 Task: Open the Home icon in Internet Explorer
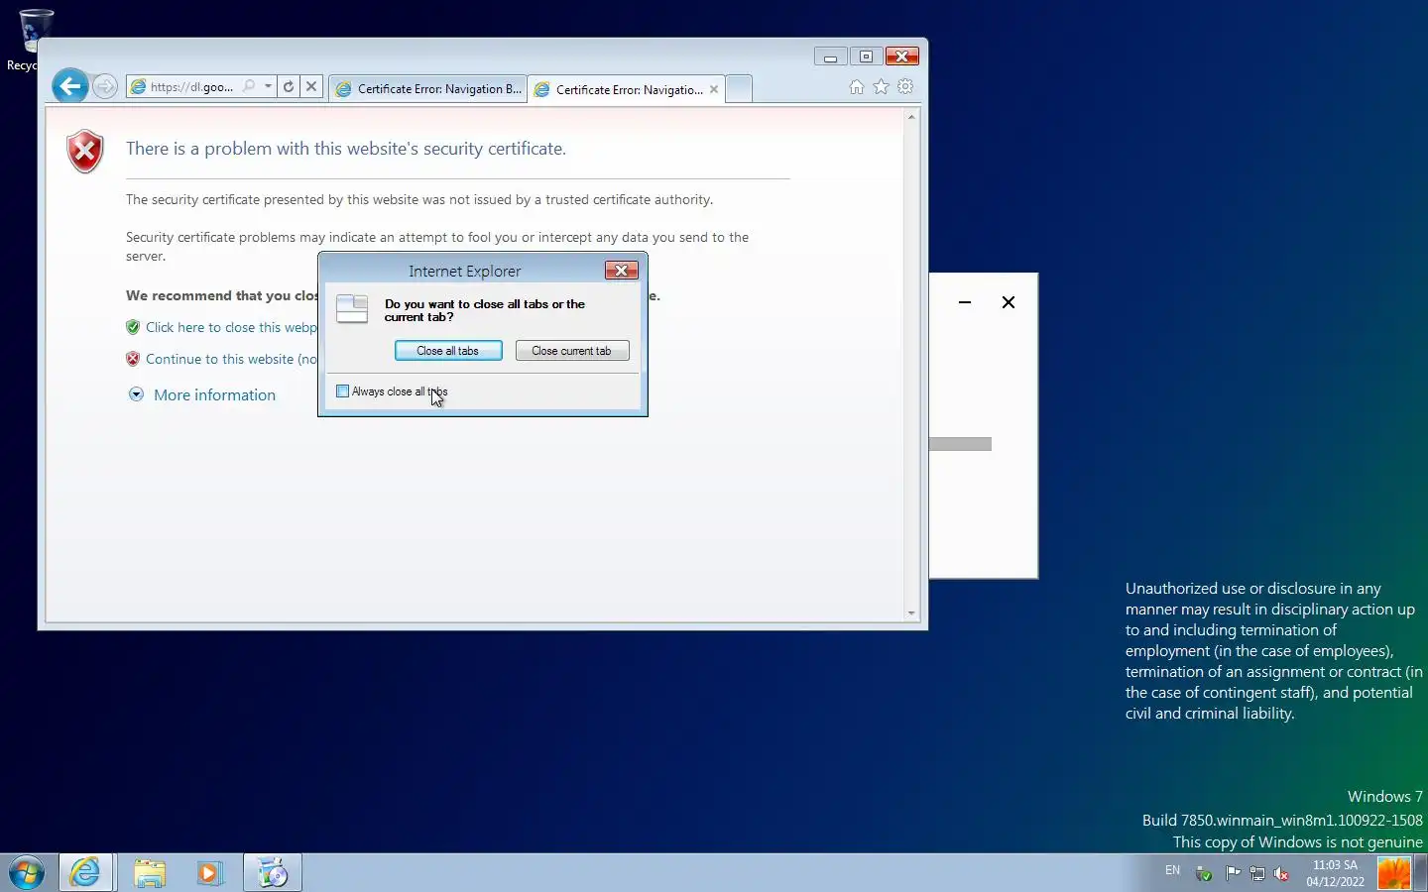click(x=857, y=87)
